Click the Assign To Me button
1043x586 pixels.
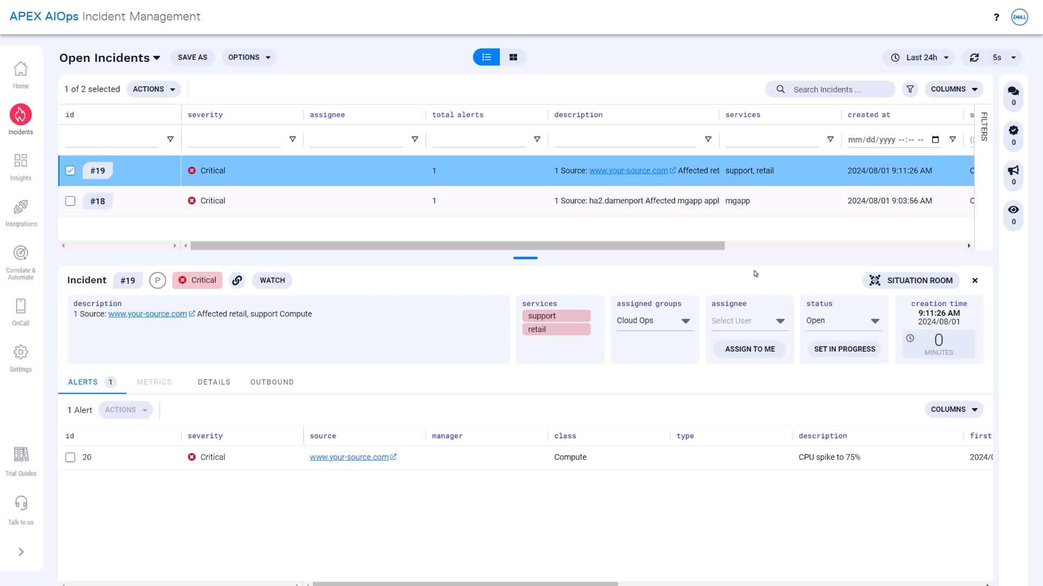click(x=750, y=349)
